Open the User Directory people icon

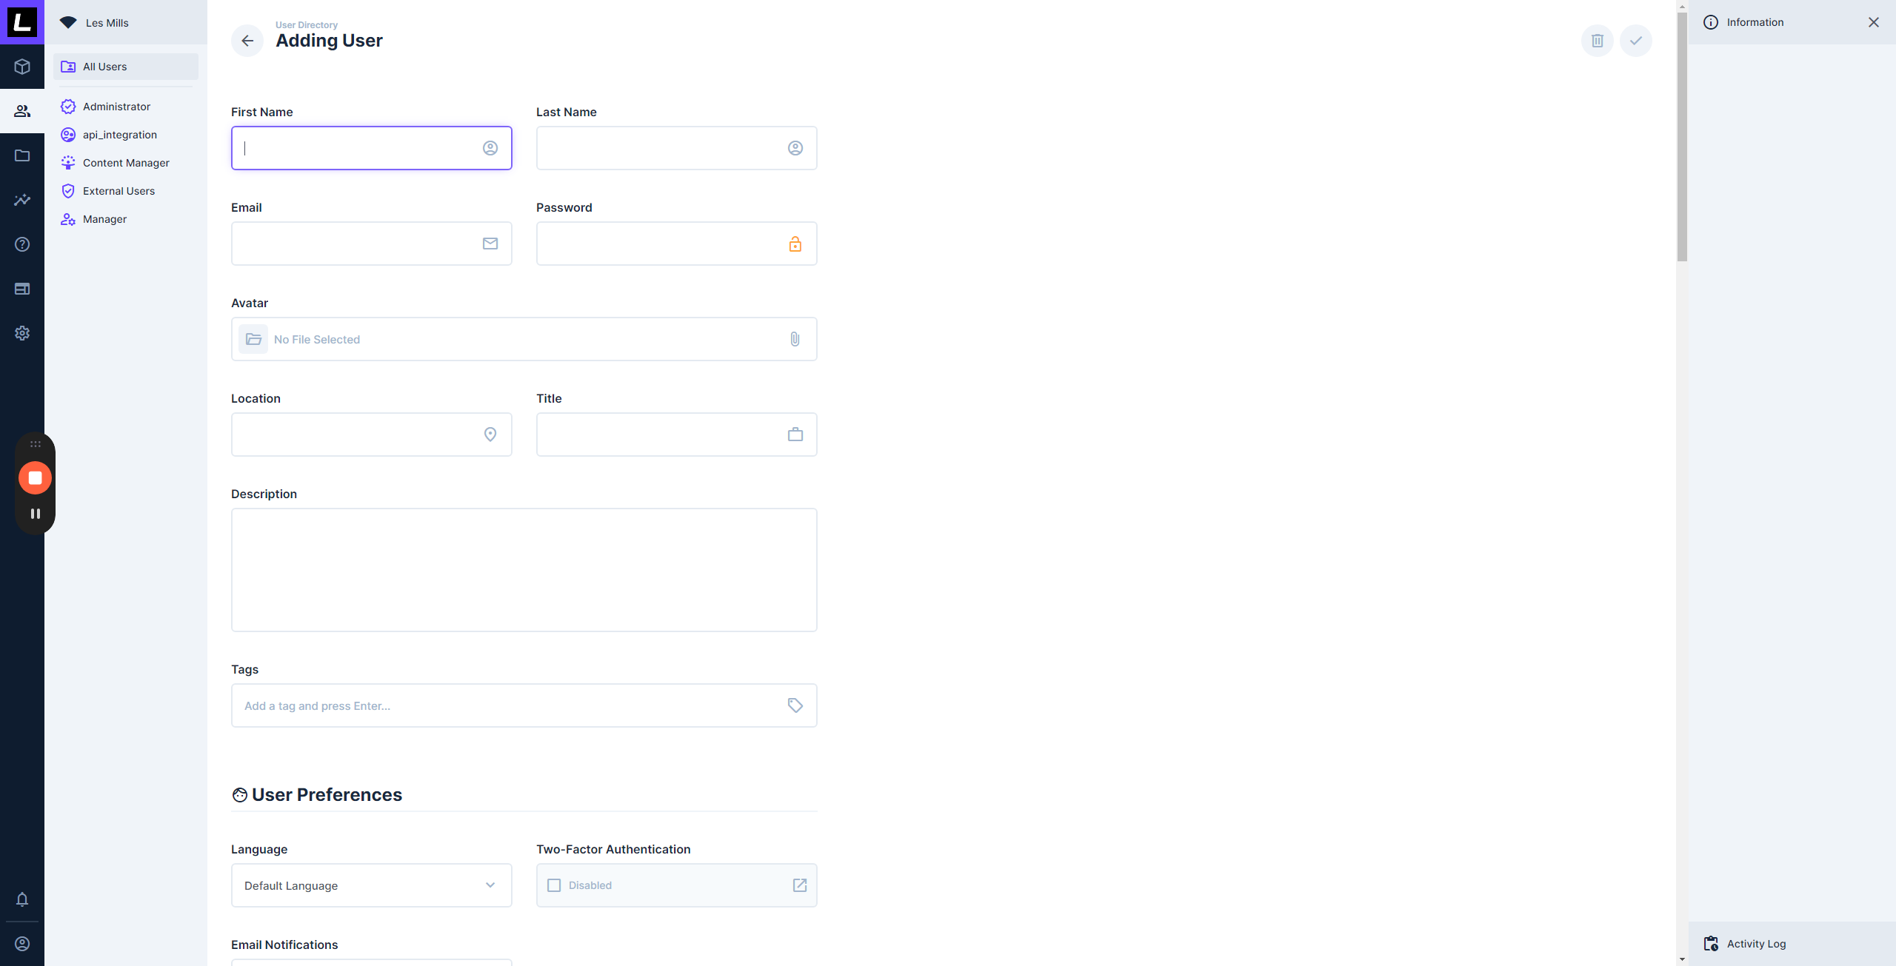[22, 111]
